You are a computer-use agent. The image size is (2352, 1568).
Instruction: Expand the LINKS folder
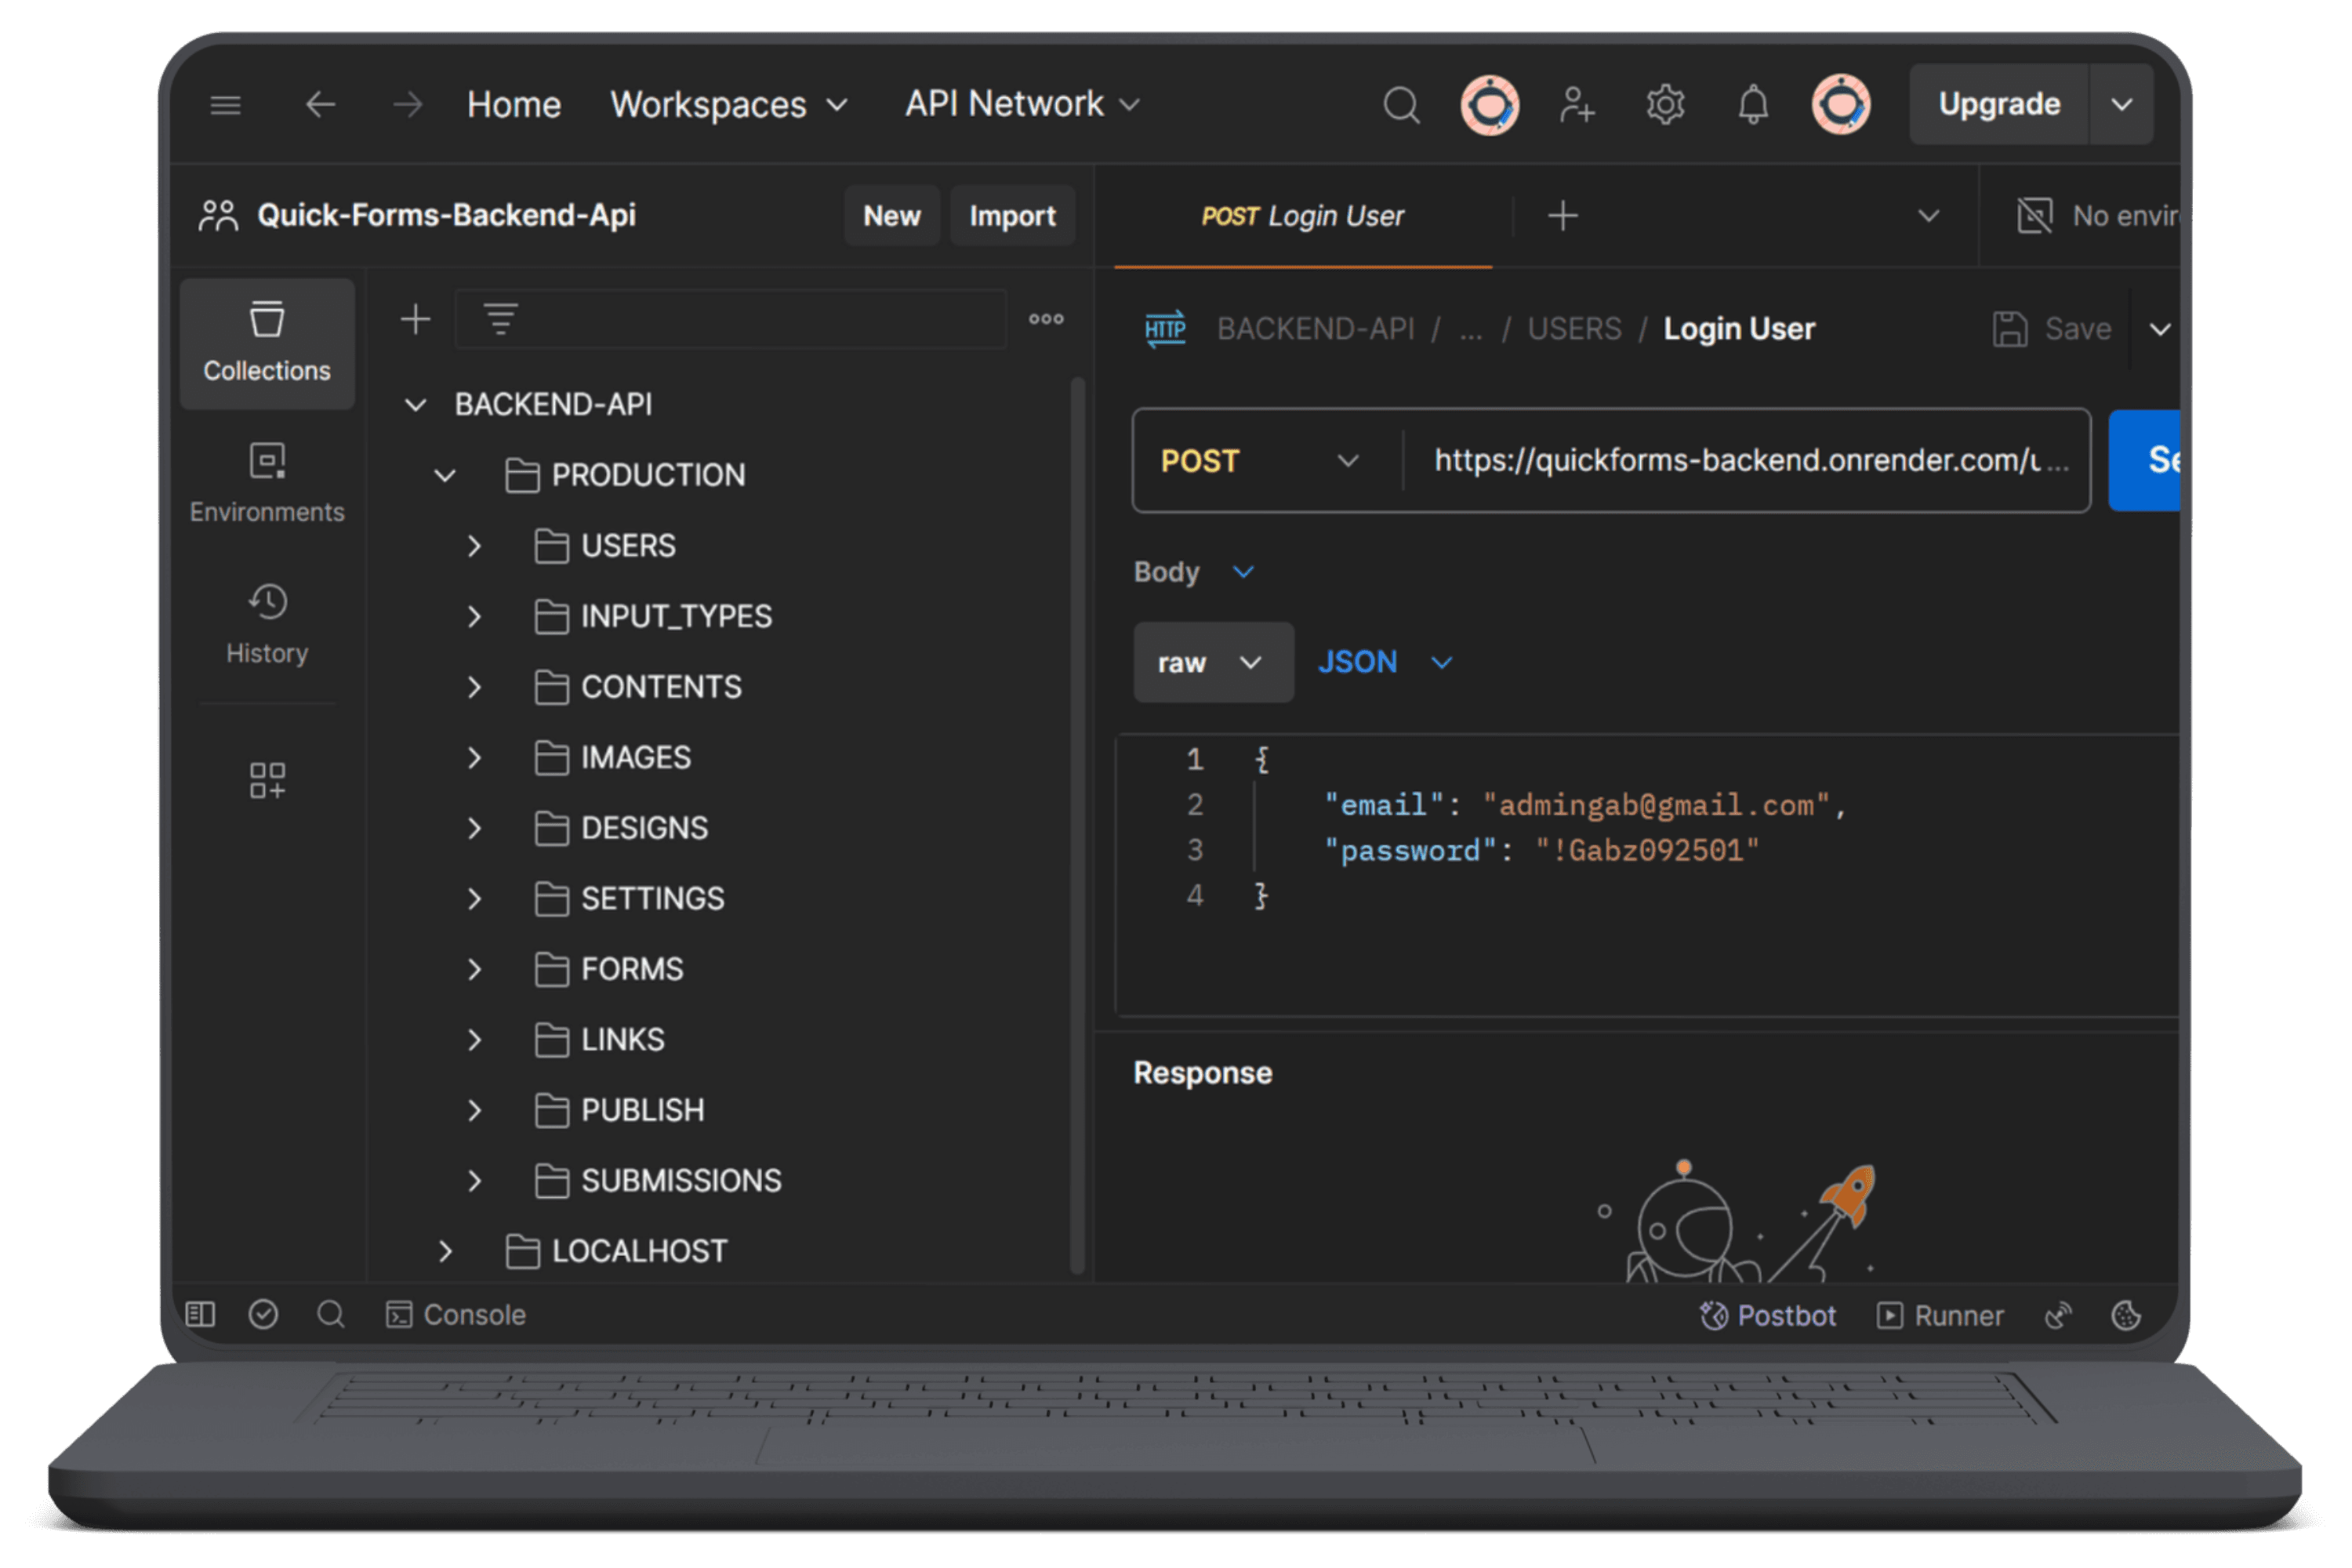(474, 1040)
